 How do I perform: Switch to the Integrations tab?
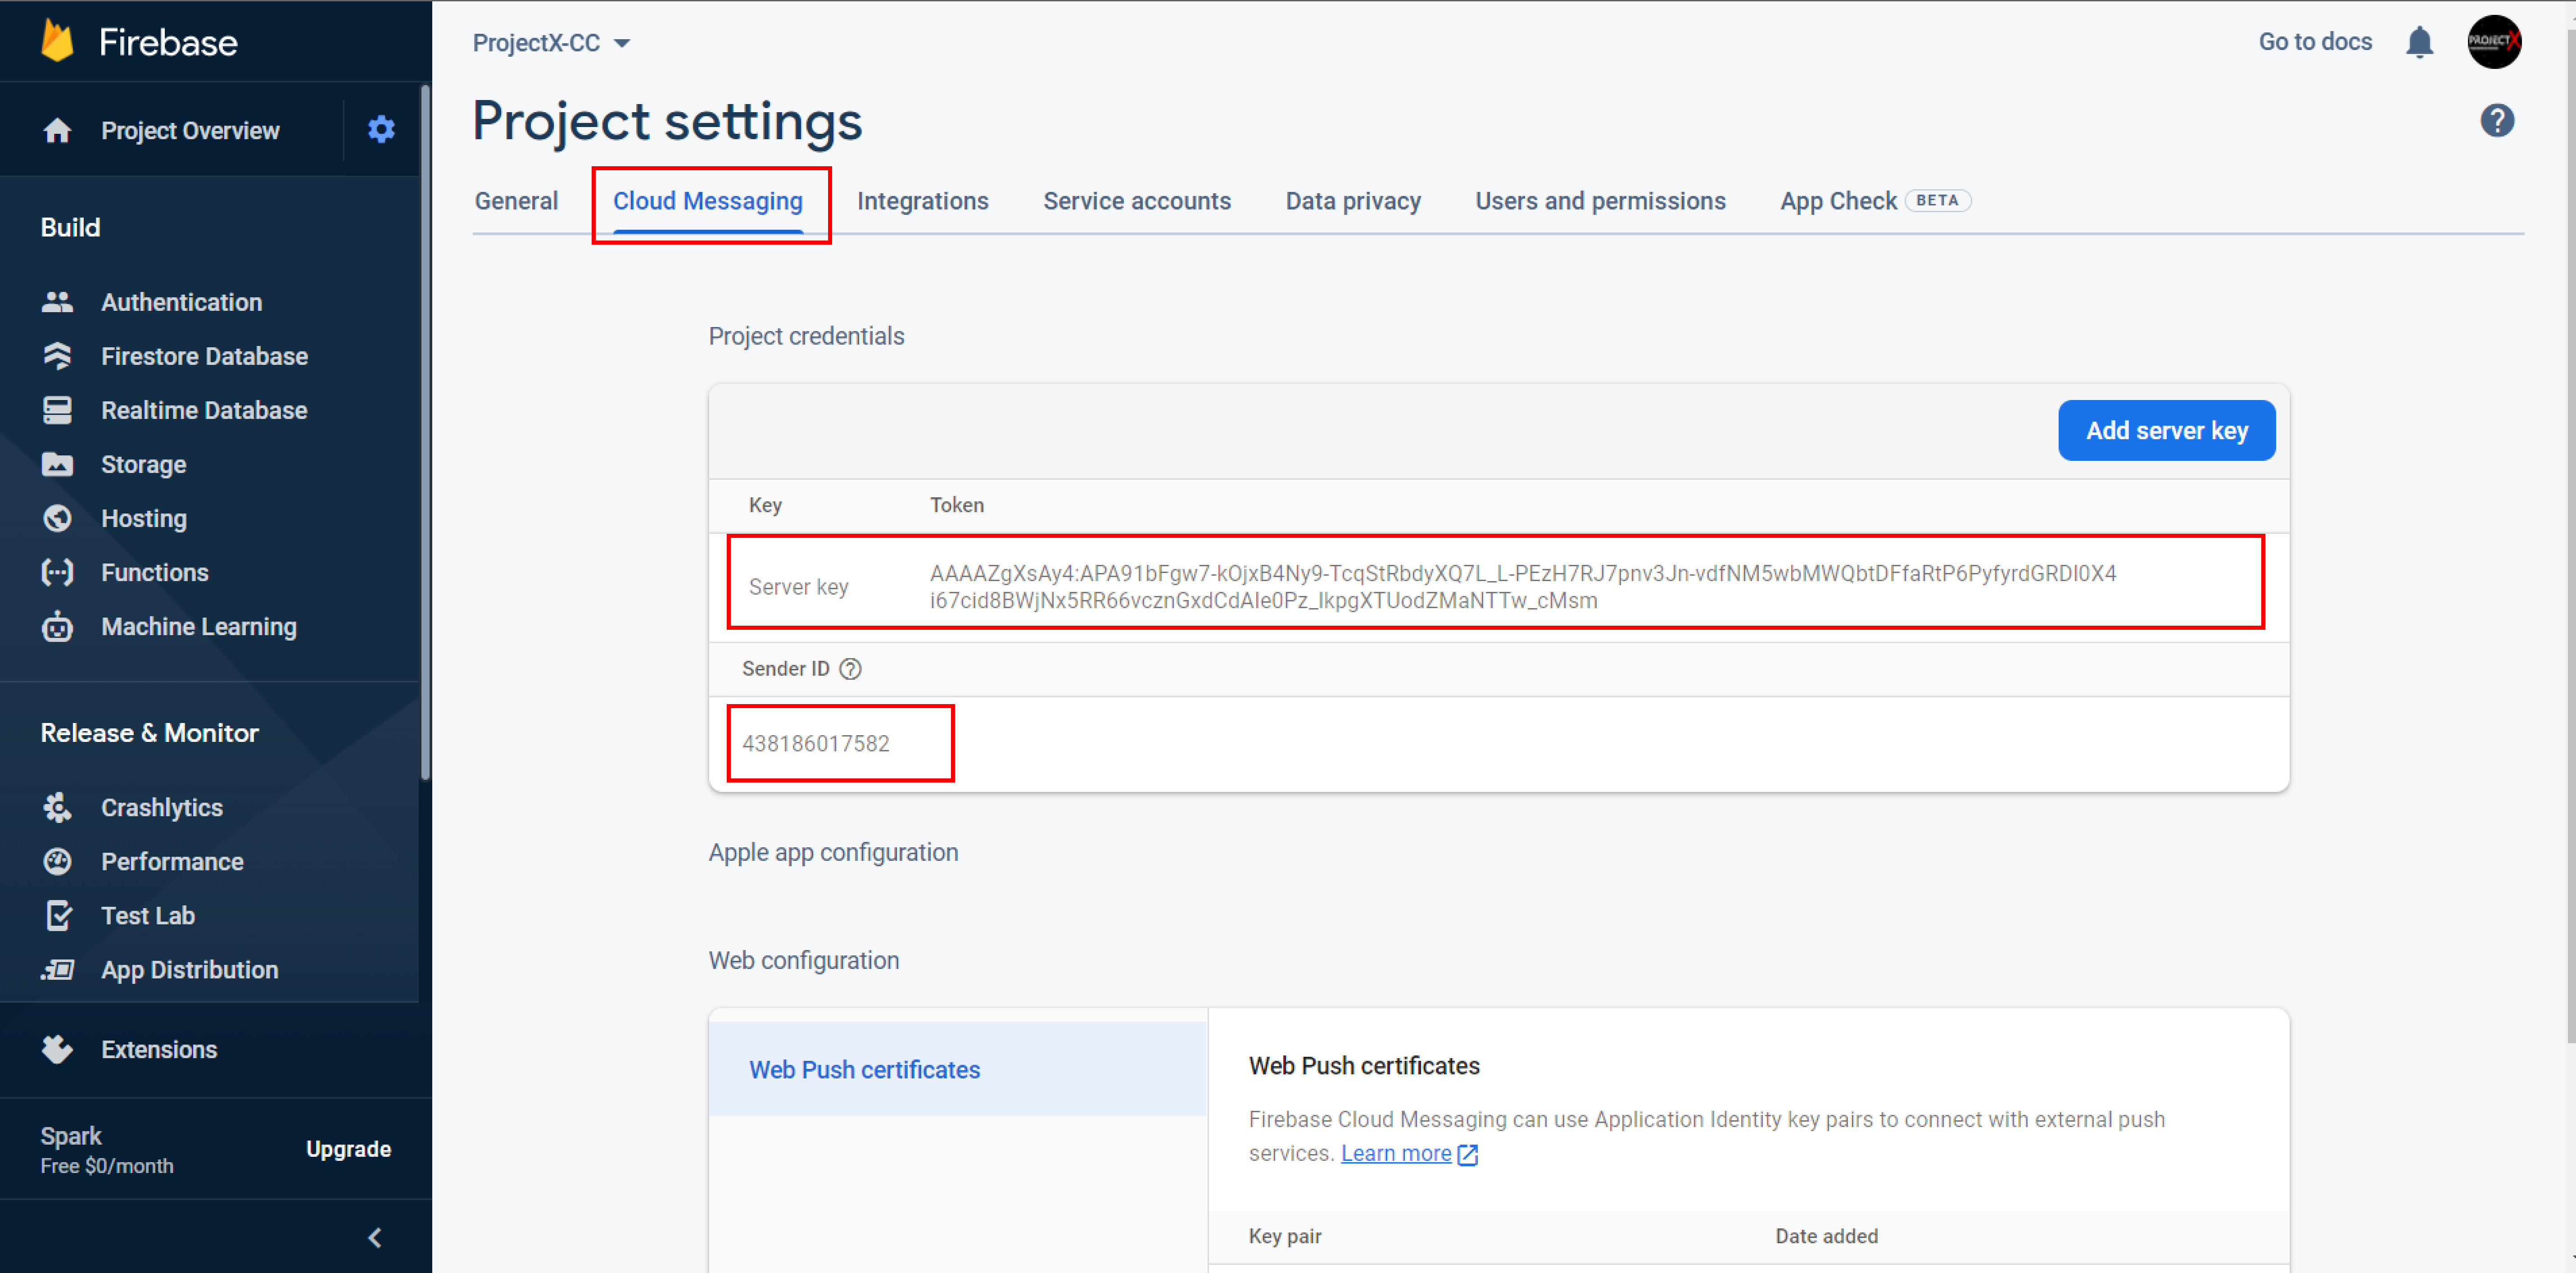(x=922, y=201)
